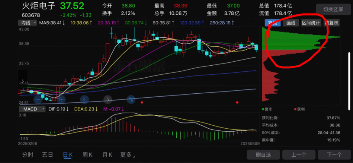353x163 pixels.
Task: Zoom out the K-line chart with minus icon
Action: click(38, 100)
